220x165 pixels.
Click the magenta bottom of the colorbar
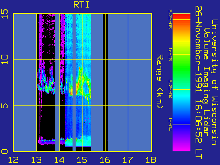pos(181,147)
